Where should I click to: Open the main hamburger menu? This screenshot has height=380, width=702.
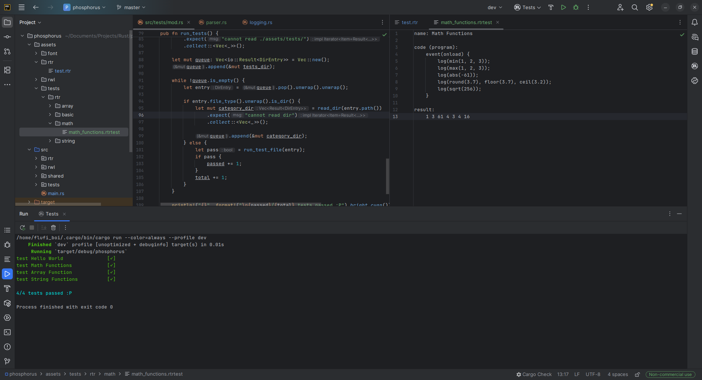tap(22, 7)
